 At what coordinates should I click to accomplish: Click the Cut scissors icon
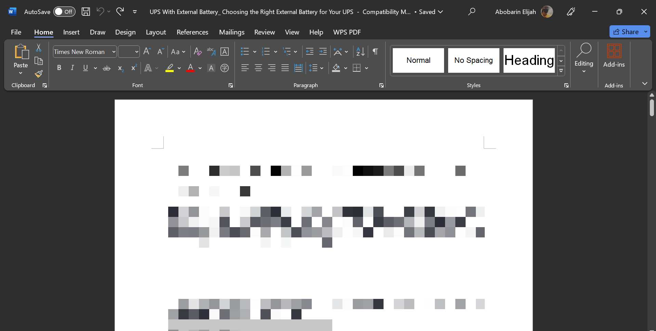coord(39,48)
